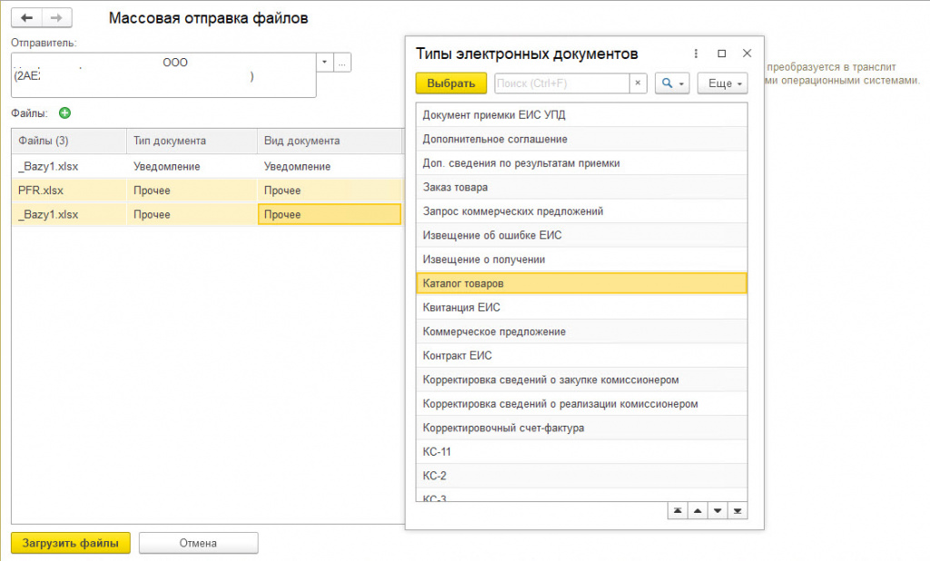Viewport: 930px width, 561px height.
Task: Select the PFR.xlsx file row
Action: [41, 191]
